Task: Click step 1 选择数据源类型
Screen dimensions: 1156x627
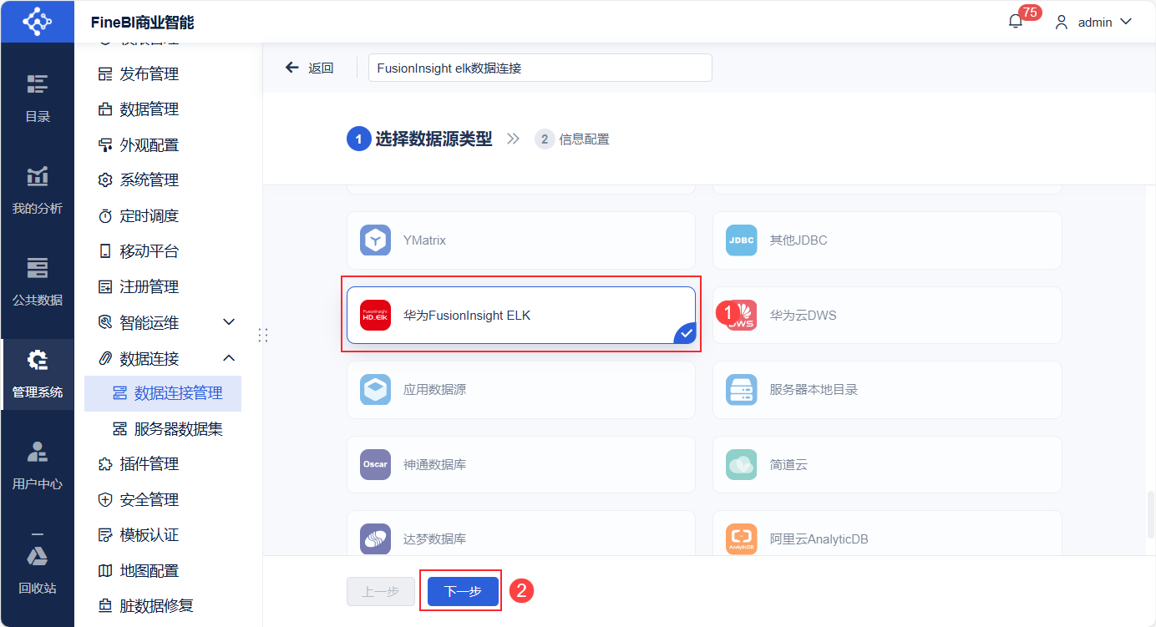Action: click(419, 139)
